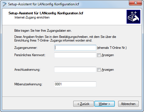Screen dimensions: 144x112
Task: Click the instruction paragraph about Bestätigungsschreiben
Action: click(x=65, y=39)
